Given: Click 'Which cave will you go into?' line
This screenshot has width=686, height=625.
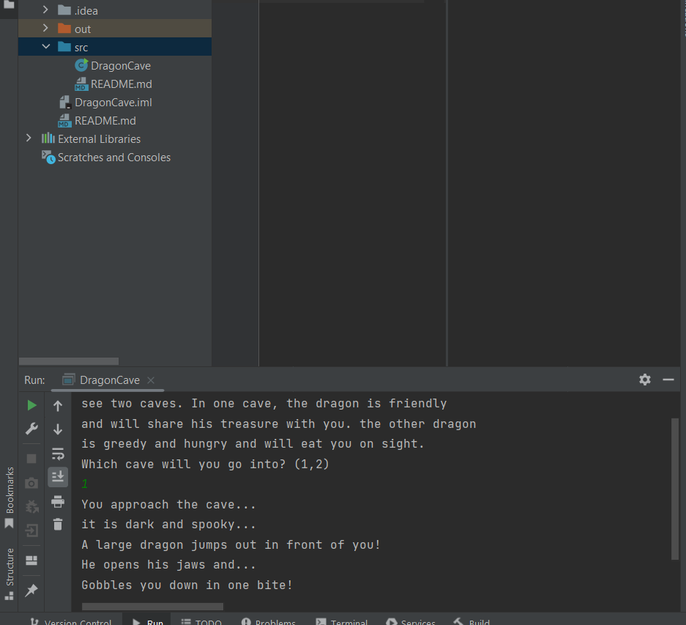Looking at the screenshot, I should [x=205, y=465].
